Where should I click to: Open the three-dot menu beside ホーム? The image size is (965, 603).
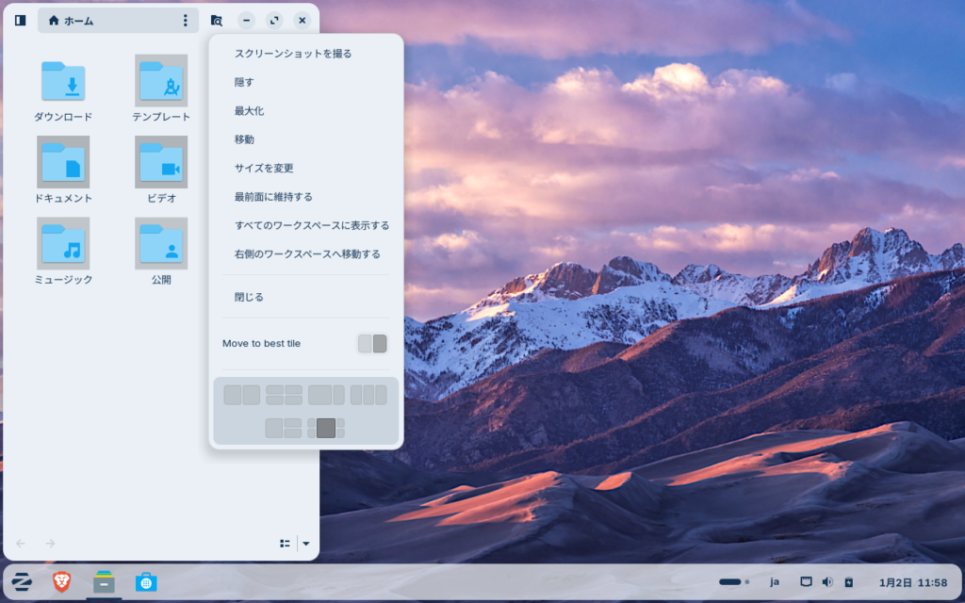tap(185, 20)
